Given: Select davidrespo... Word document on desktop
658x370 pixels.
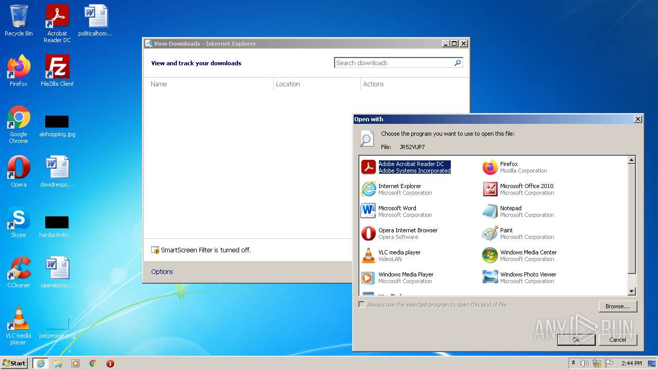Looking at the screenshot, I should pyautogui.click(x=57, y=172).
